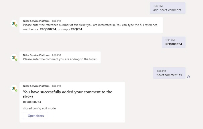
Task: Click Nilex Service Platform name on the success card
Action: (x=36, y=86)
